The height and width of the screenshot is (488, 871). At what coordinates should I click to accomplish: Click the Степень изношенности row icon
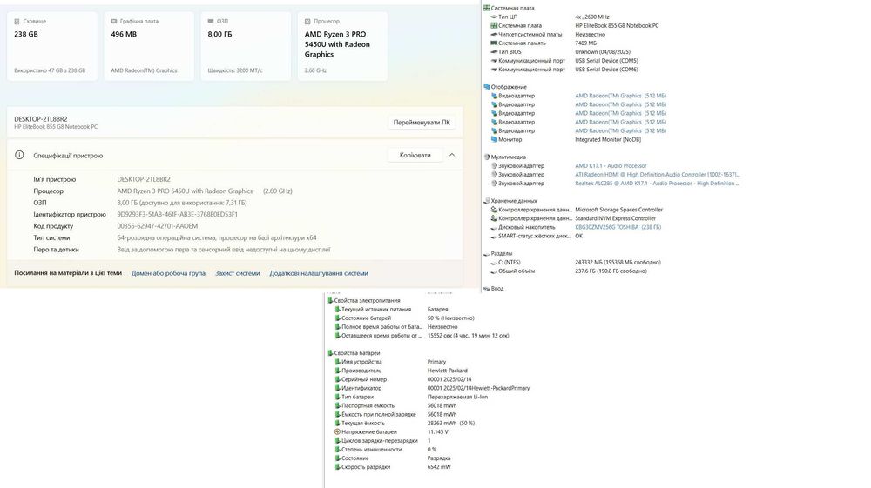pos(337,450)
